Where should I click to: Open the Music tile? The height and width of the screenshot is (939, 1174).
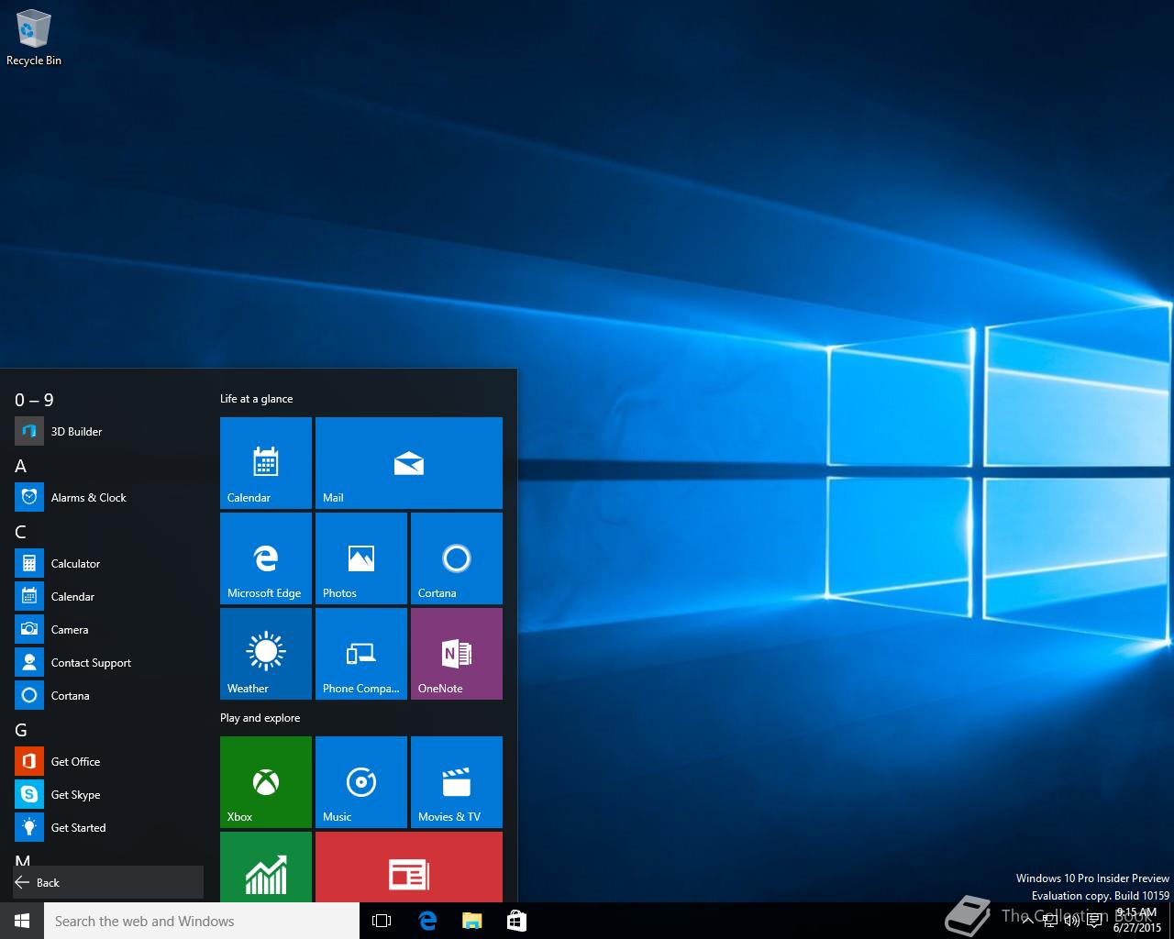(361, 782)
